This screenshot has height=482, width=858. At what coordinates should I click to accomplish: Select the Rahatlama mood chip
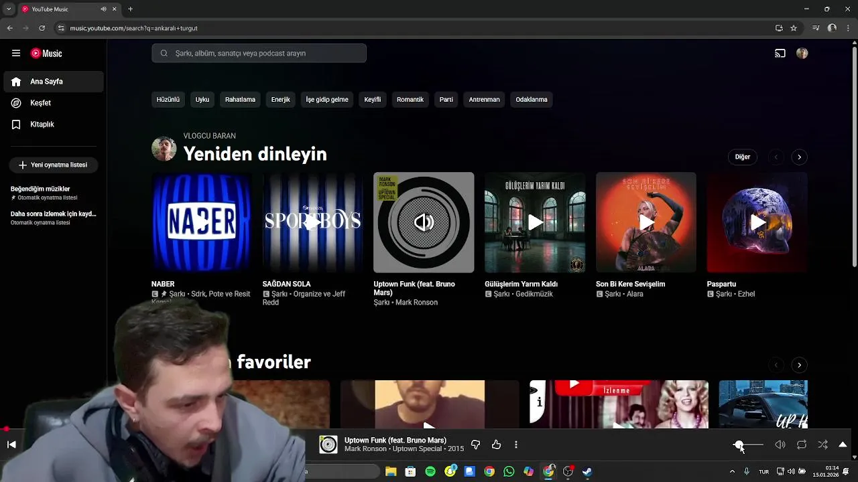click(240, 100)
